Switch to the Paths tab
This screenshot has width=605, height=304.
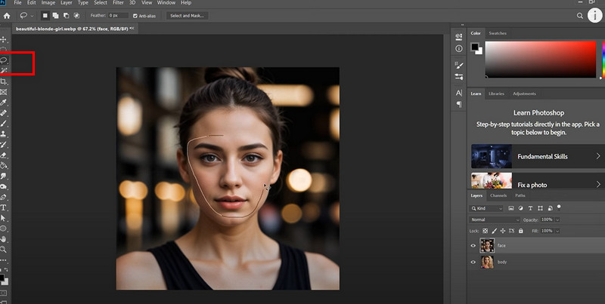point(520,195)
